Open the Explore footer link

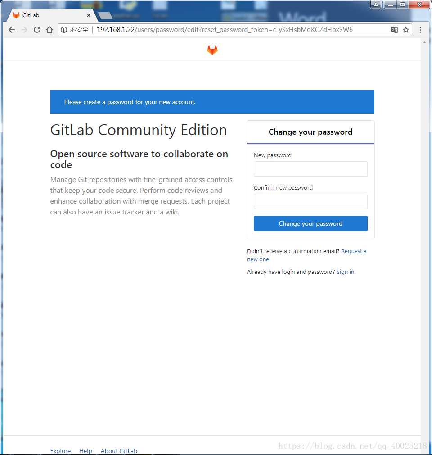[60, 451]
